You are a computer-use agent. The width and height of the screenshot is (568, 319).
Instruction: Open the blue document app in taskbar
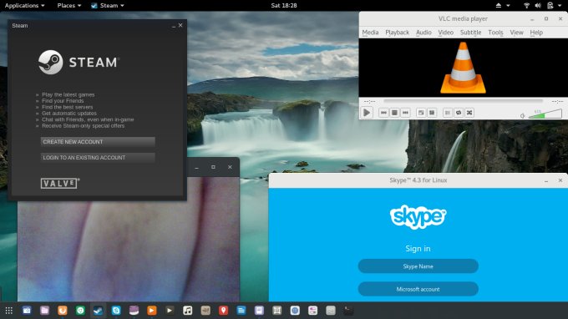click(241, 311)
